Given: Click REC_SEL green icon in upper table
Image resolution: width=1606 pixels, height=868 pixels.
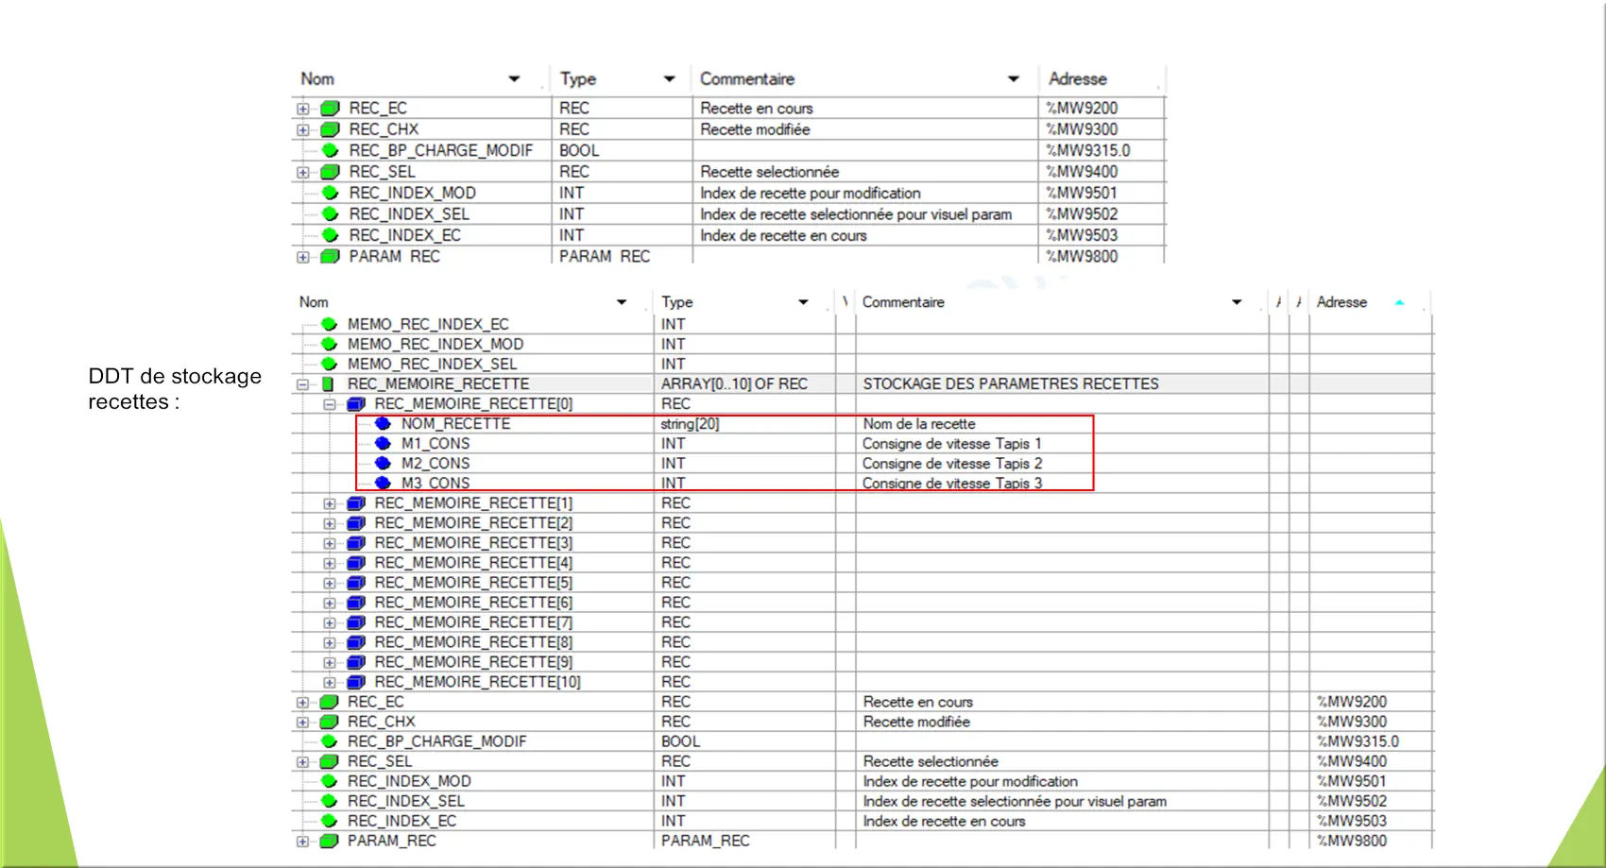Looking at the screenshot, I should click(x=330, y=172).
